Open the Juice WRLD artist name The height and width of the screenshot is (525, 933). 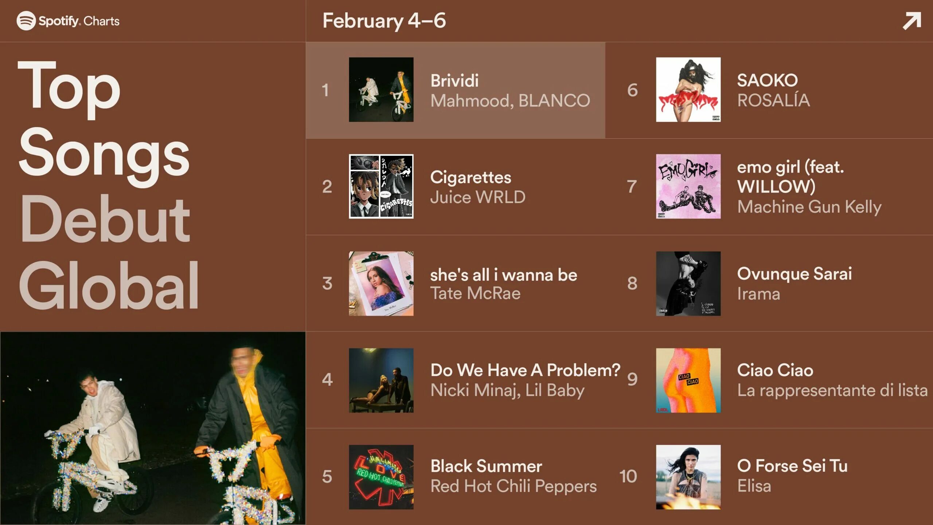point(478,197)
